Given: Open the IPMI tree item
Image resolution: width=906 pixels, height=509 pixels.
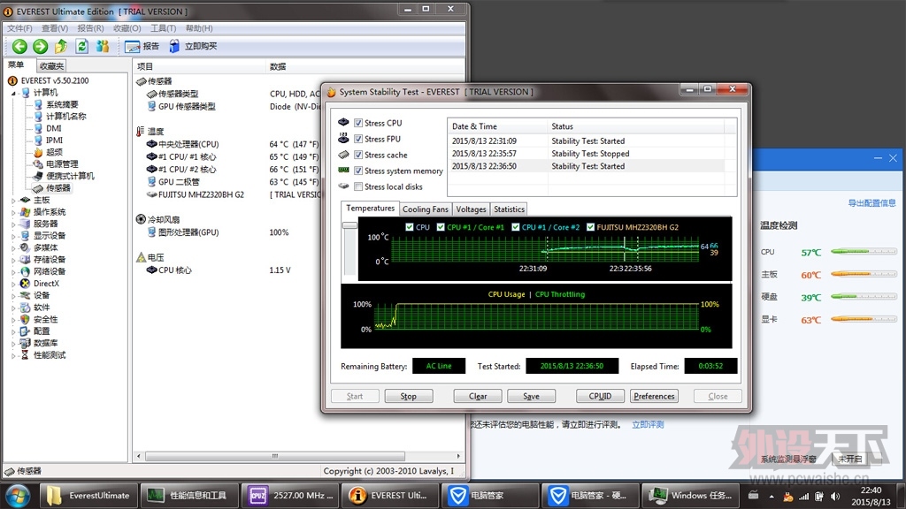Looking at the screenshot, I should [54, 141].
